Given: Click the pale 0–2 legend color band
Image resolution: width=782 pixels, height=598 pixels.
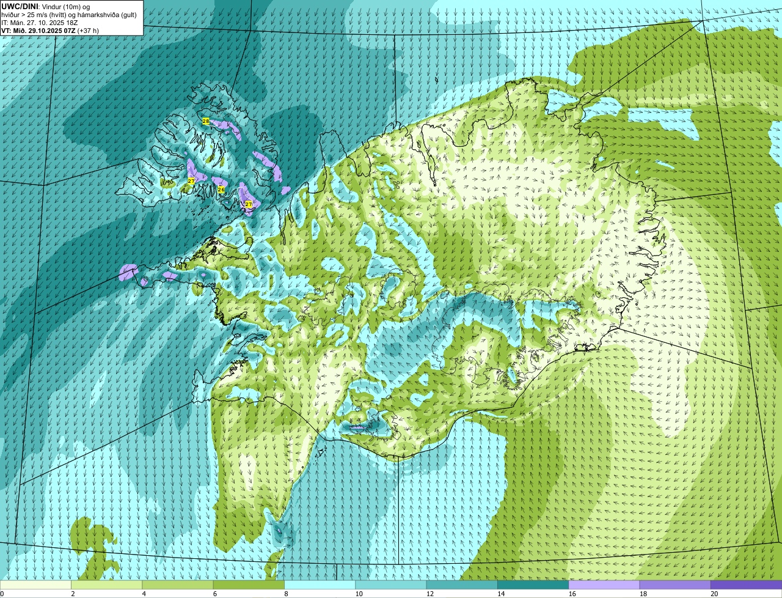Looking at the screenshot, I should coord(35,585).
